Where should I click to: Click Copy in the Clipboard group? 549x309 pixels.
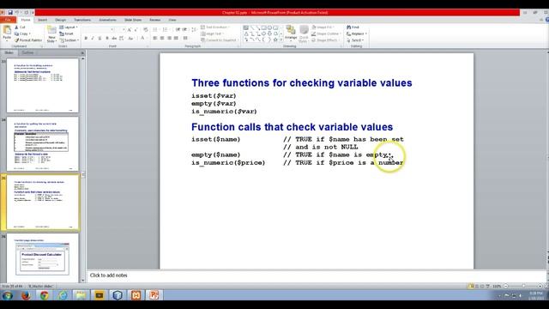coord(22,33)
